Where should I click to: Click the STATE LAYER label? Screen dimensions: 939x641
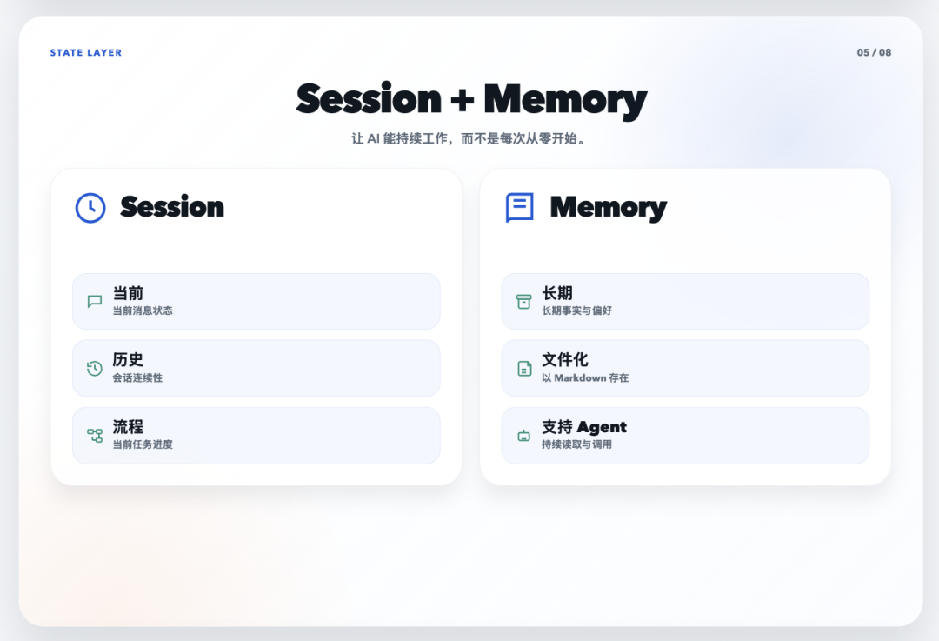86,53
